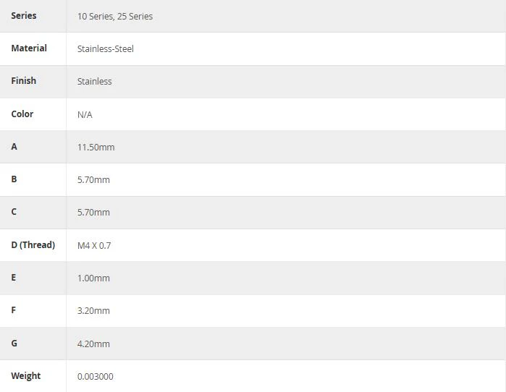The width and height of the screenshot is (506, 392).
Task: Click the 5.70mm value in row C
Action: click(93, 213)
